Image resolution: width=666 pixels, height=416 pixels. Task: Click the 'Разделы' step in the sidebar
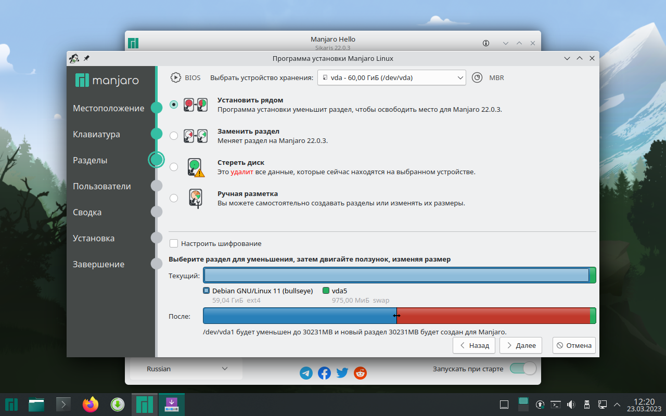90,160
